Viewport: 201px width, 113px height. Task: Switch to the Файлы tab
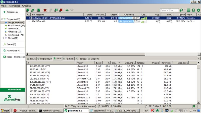[31, 59]
